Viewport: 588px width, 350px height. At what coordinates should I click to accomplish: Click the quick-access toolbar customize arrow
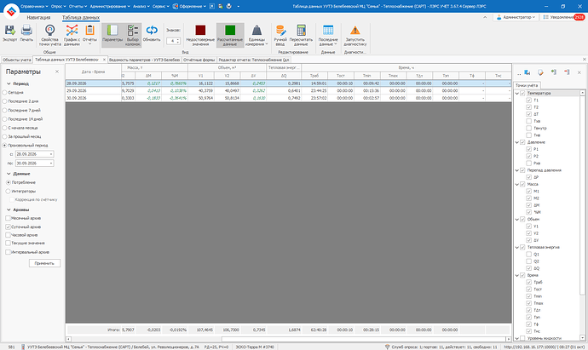[x=238, y=6]
